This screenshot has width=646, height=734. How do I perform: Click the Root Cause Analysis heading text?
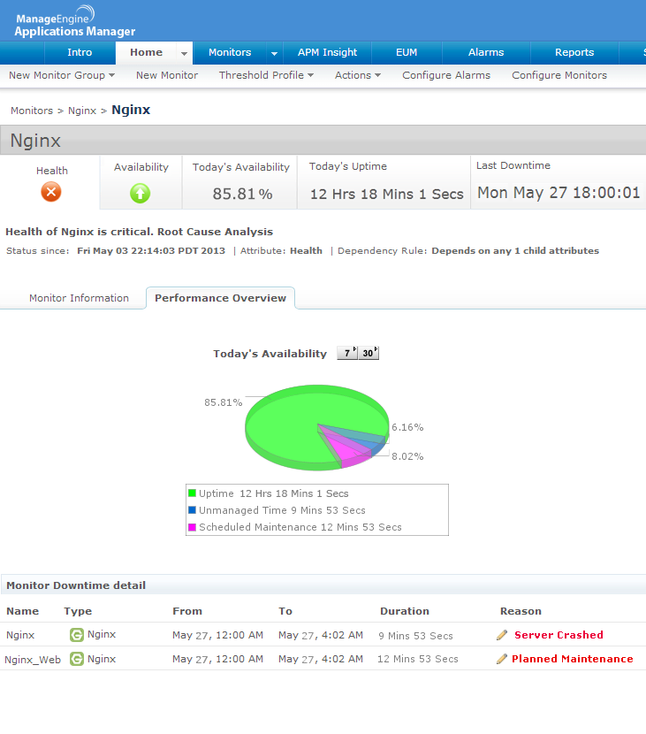click(215, 232)
